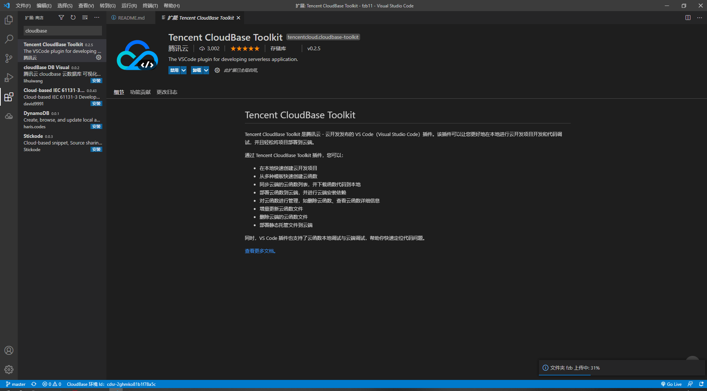Image resolution: width=707 pixels, height=391 pixels.
Task: Open the 终端(T) menu
Action: pyautogui.click(x=150, y=6)
